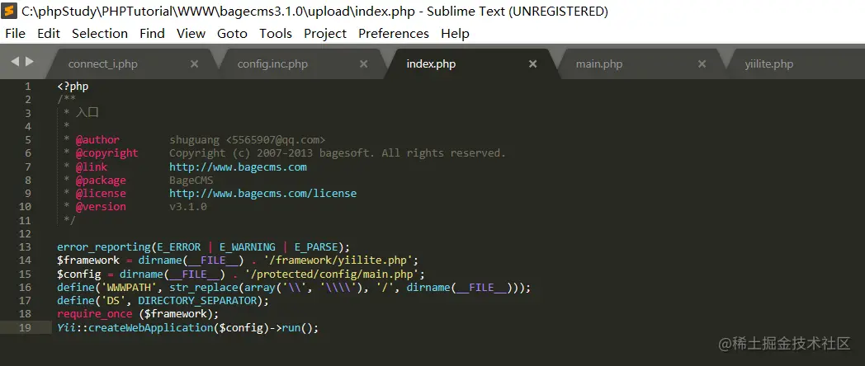
Task: Click the Sublime Text app icon in title bar
Action: coord(9,11)
